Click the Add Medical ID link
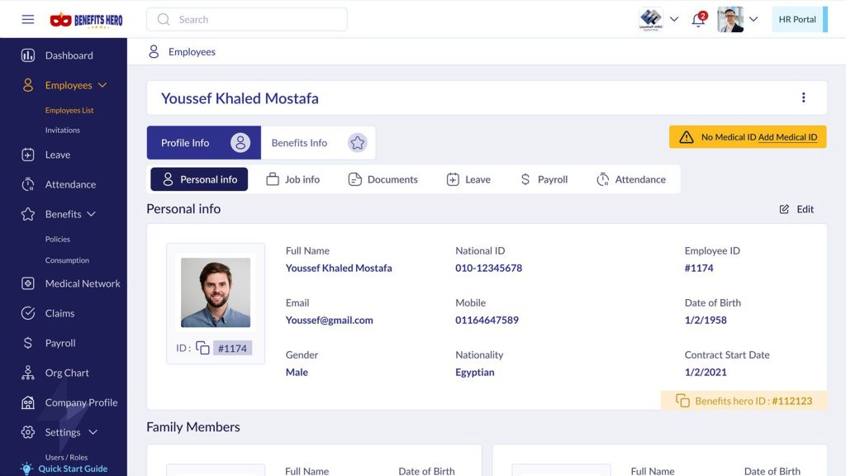 [787, 137]
